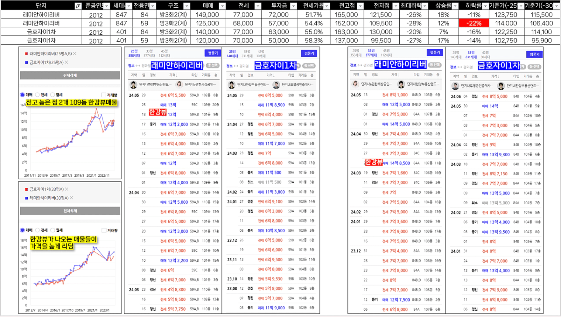Select 매매 radio in upper chart

[23, 95]
